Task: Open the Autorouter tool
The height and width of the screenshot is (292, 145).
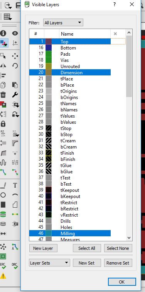Action: [15, 247]
